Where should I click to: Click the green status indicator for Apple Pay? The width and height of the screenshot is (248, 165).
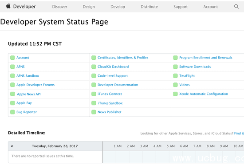point(12,103)
